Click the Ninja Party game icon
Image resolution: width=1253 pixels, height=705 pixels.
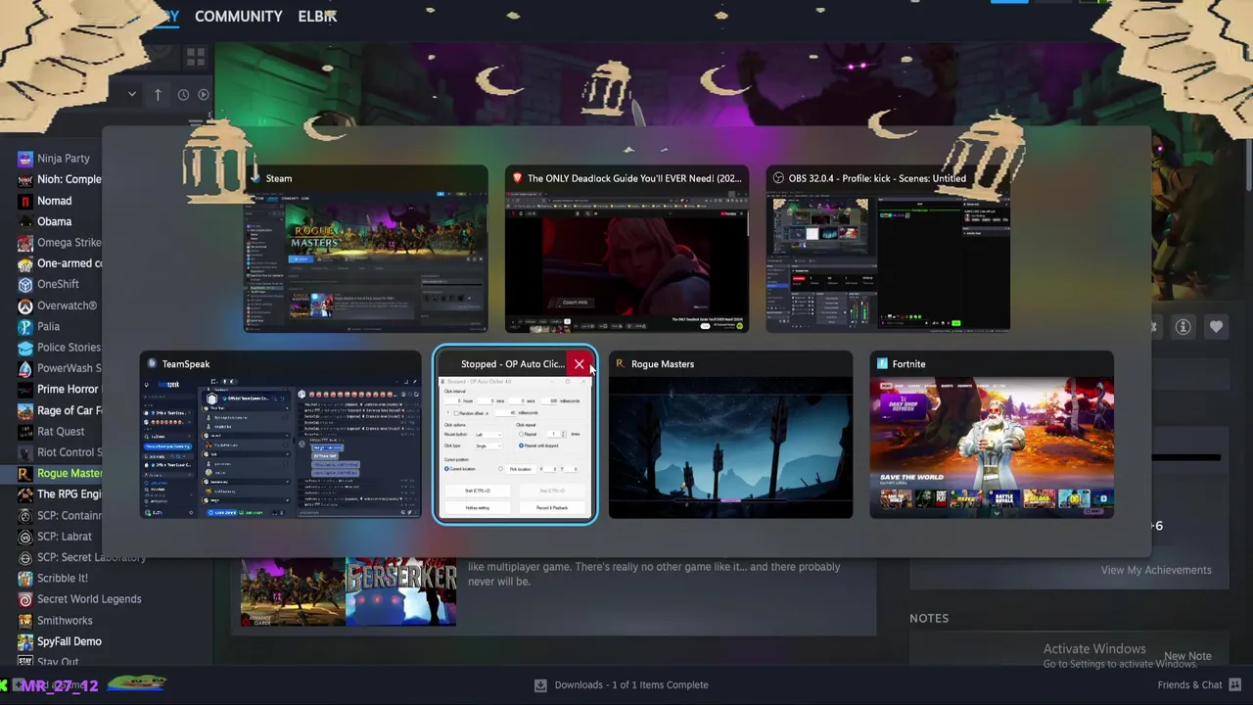tap(25, 159)
